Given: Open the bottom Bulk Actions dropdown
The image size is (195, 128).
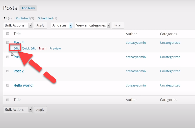Looking at the screenshot, I should (18, 110).
